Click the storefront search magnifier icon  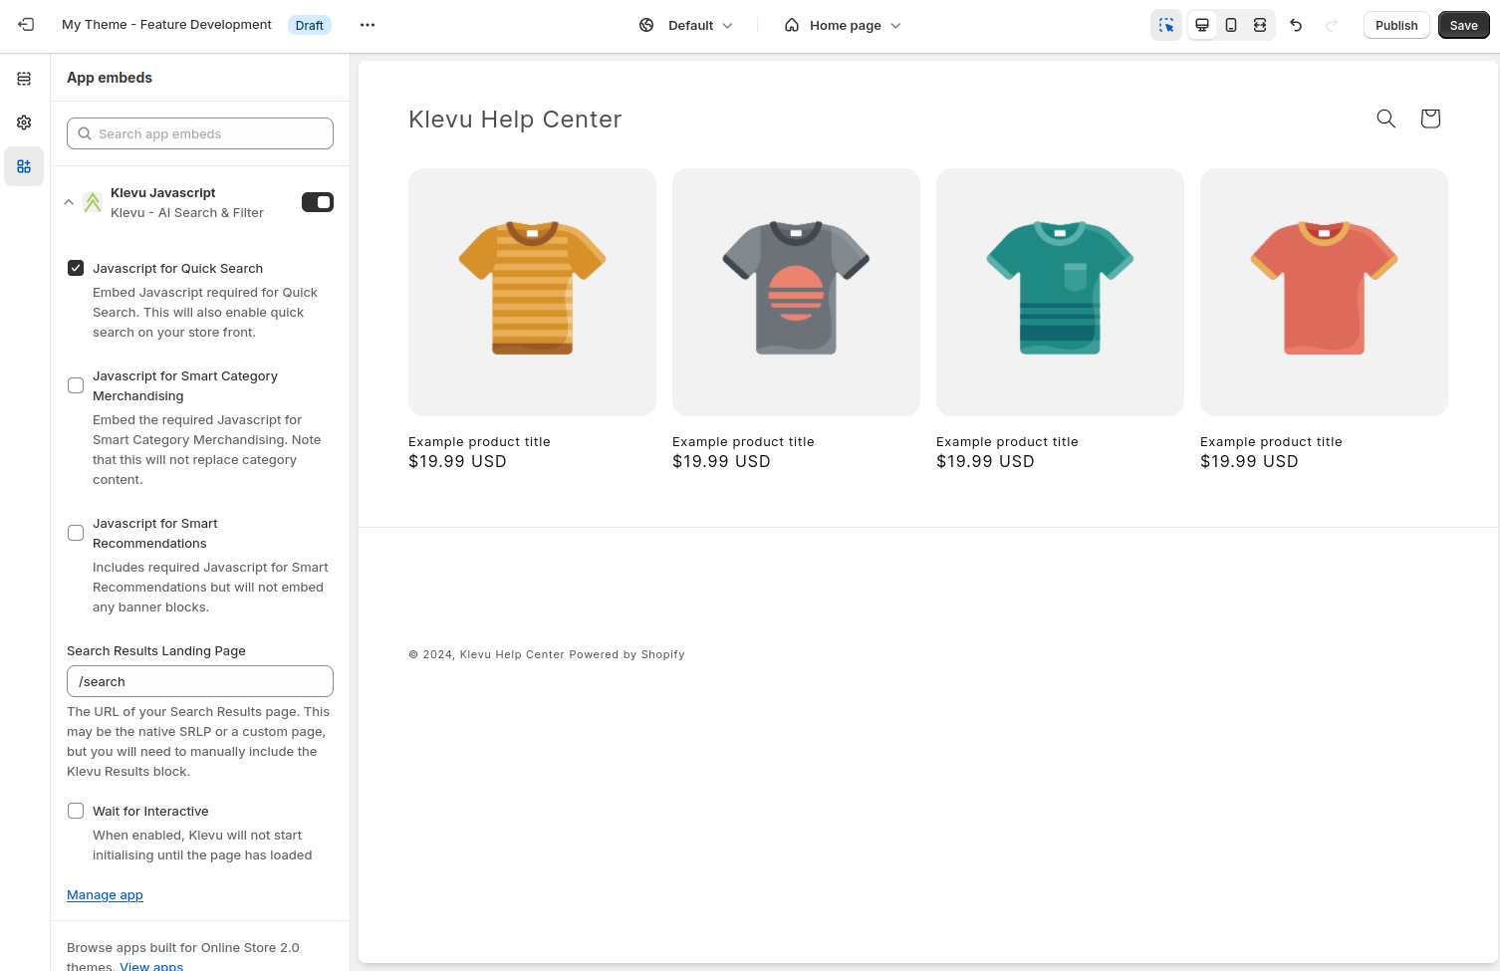pyautogui.click(x=1385, y=119)
